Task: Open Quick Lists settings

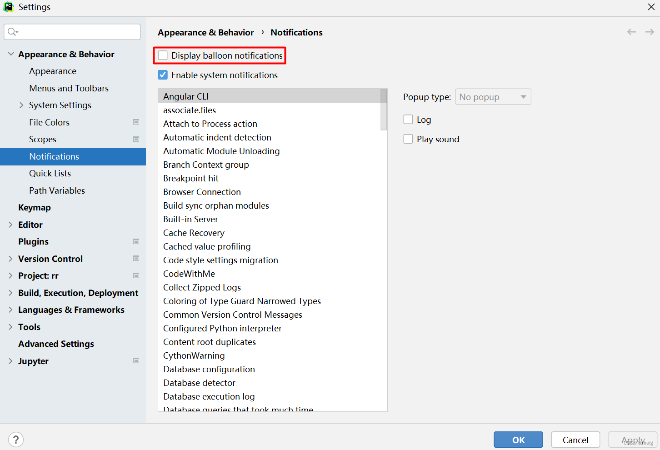Action: pos(50,173)
